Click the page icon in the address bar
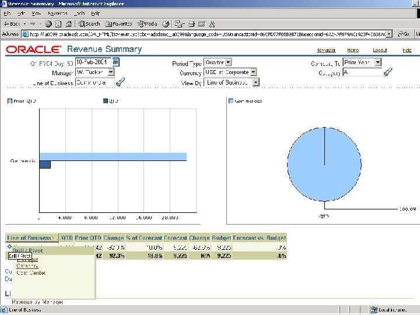The image size is (420, 315). tap(25, 34)
